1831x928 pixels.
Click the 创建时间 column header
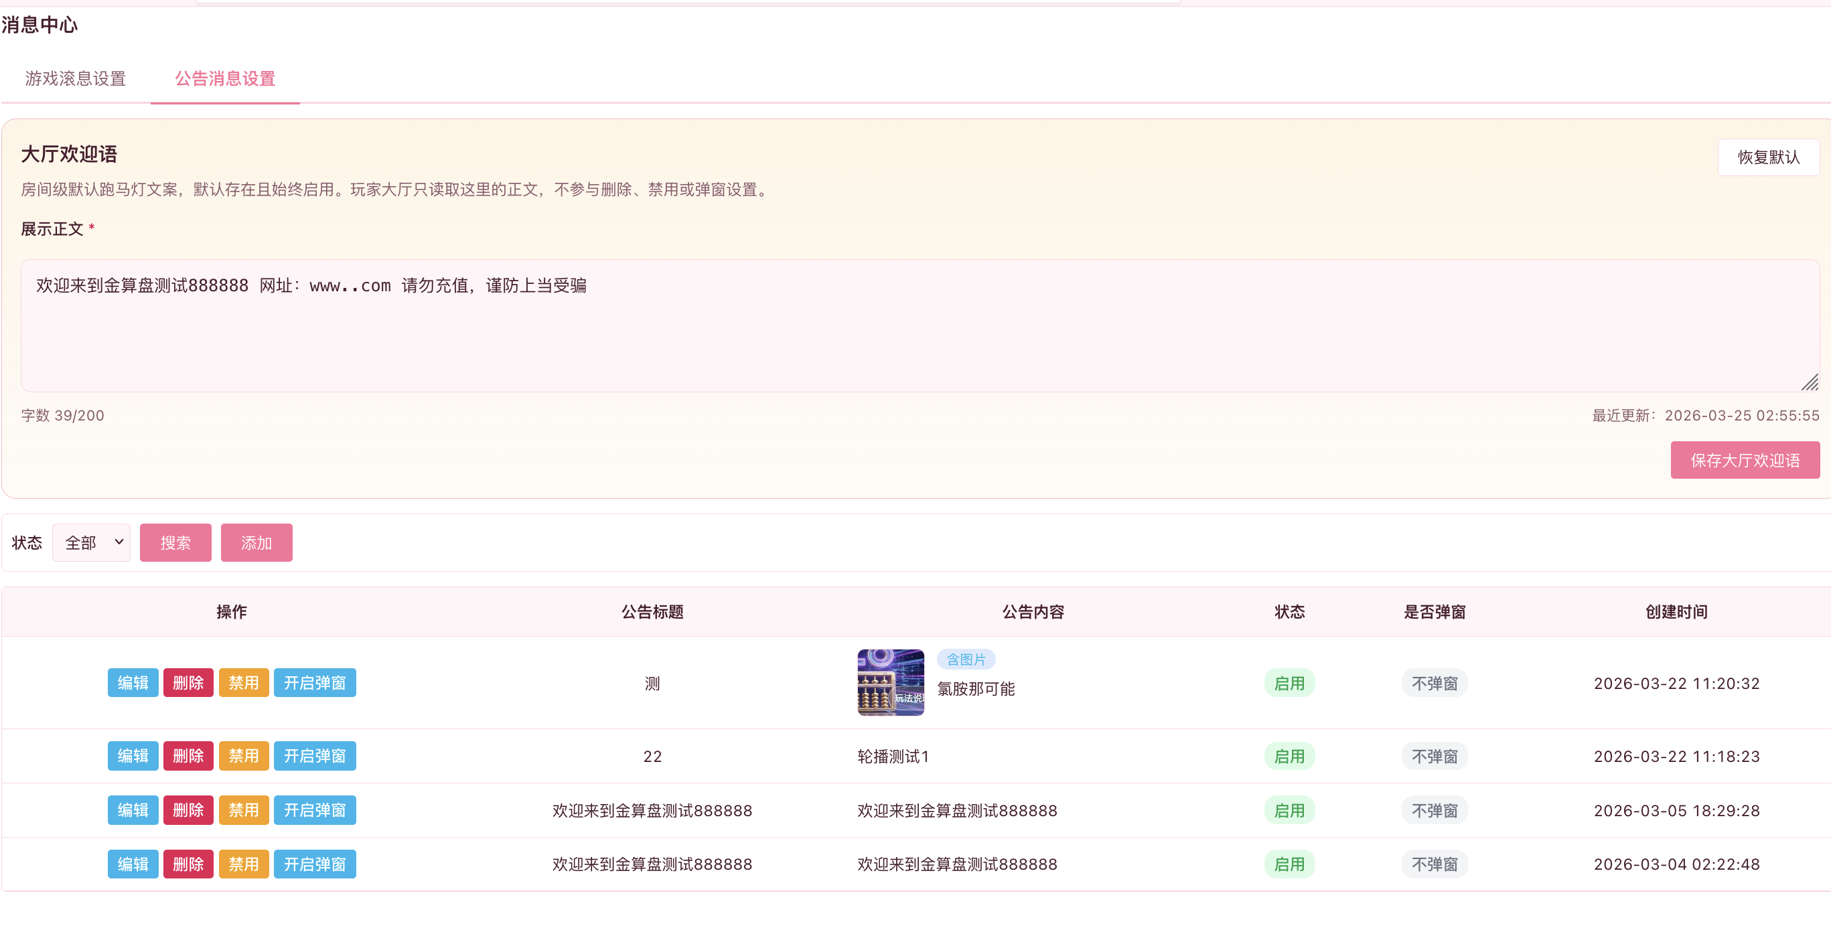1676,612
